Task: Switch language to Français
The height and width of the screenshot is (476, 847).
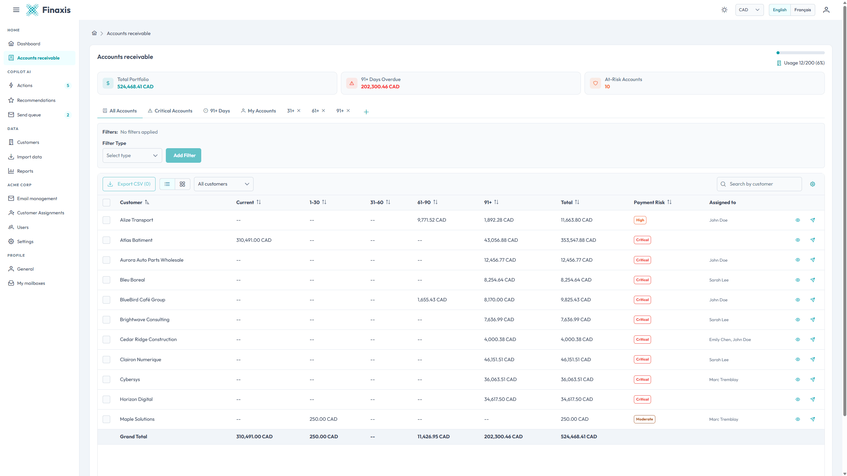Action: 802,10
